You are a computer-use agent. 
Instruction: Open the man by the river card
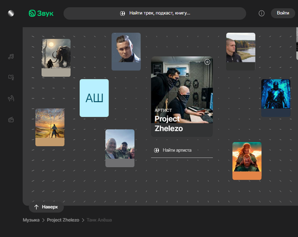[241, 51]
